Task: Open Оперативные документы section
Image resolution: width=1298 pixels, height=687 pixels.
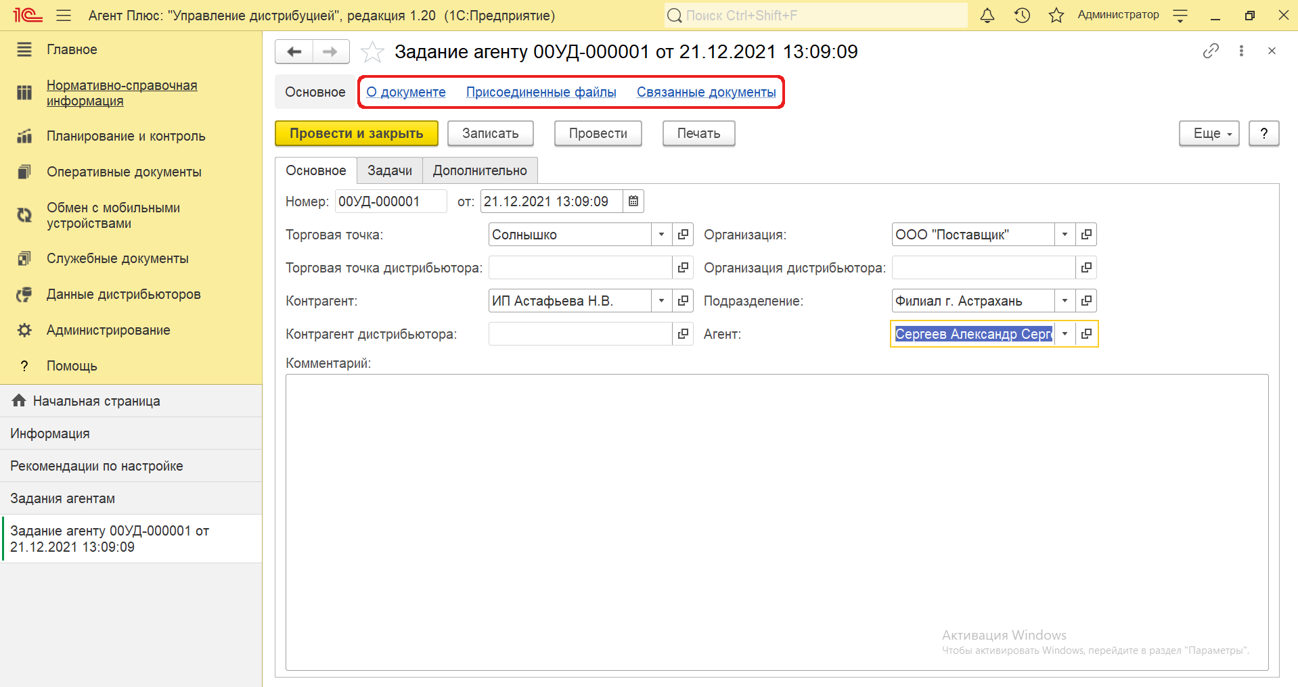Action: [124, 172]
